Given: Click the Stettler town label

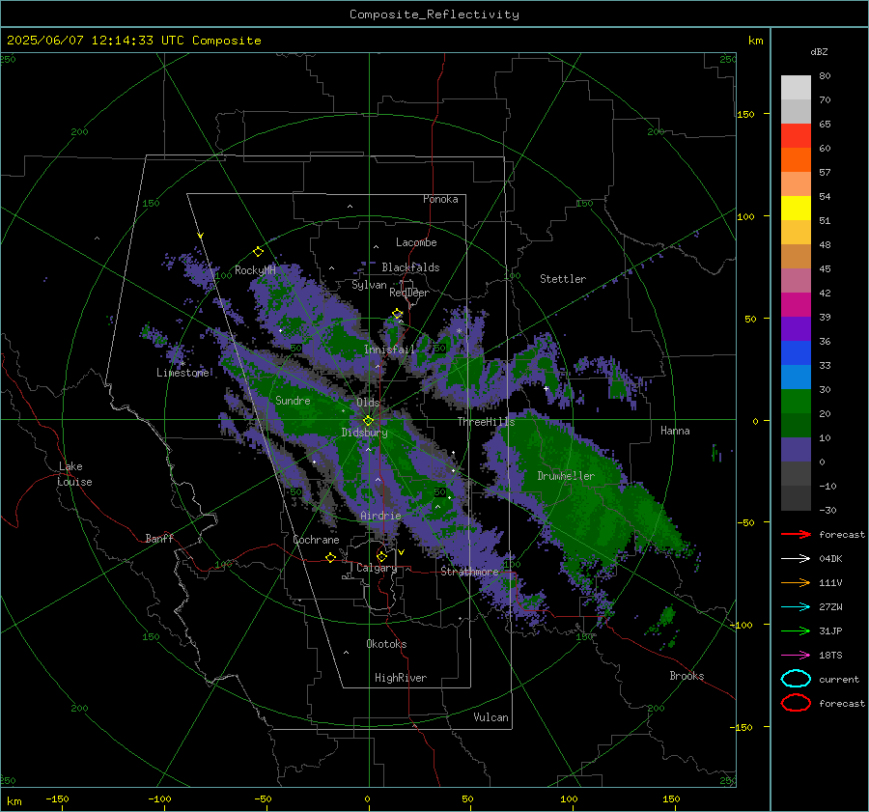Looking at the screenshot, I should [x=563, y=279].
